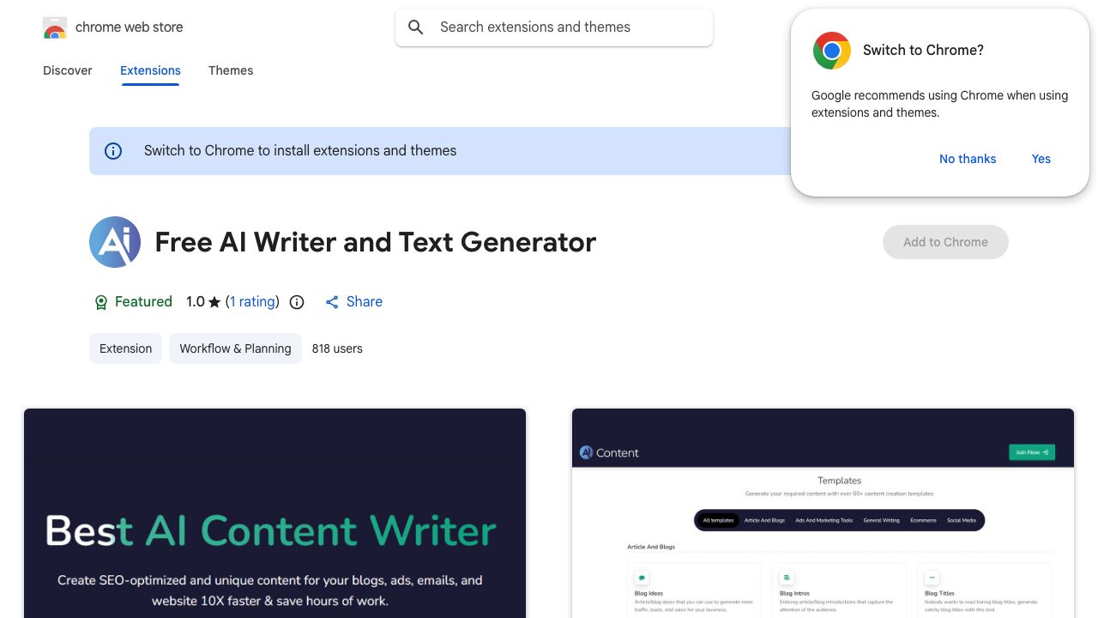Click the Featured badge icon
The image size is (1098, 618).
coord(101,302)
